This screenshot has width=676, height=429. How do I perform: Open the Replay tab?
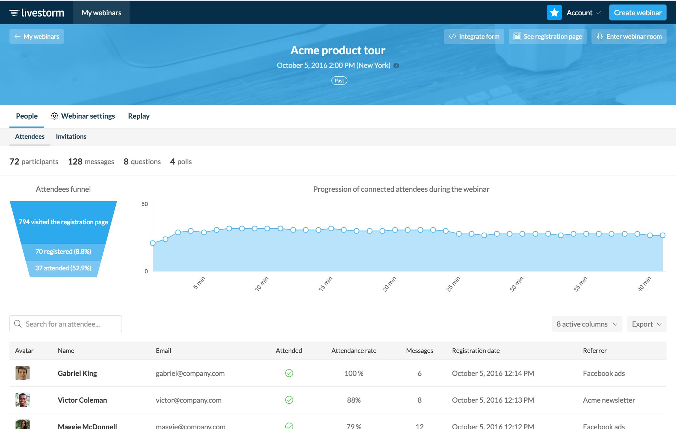[x=138, y=116]
